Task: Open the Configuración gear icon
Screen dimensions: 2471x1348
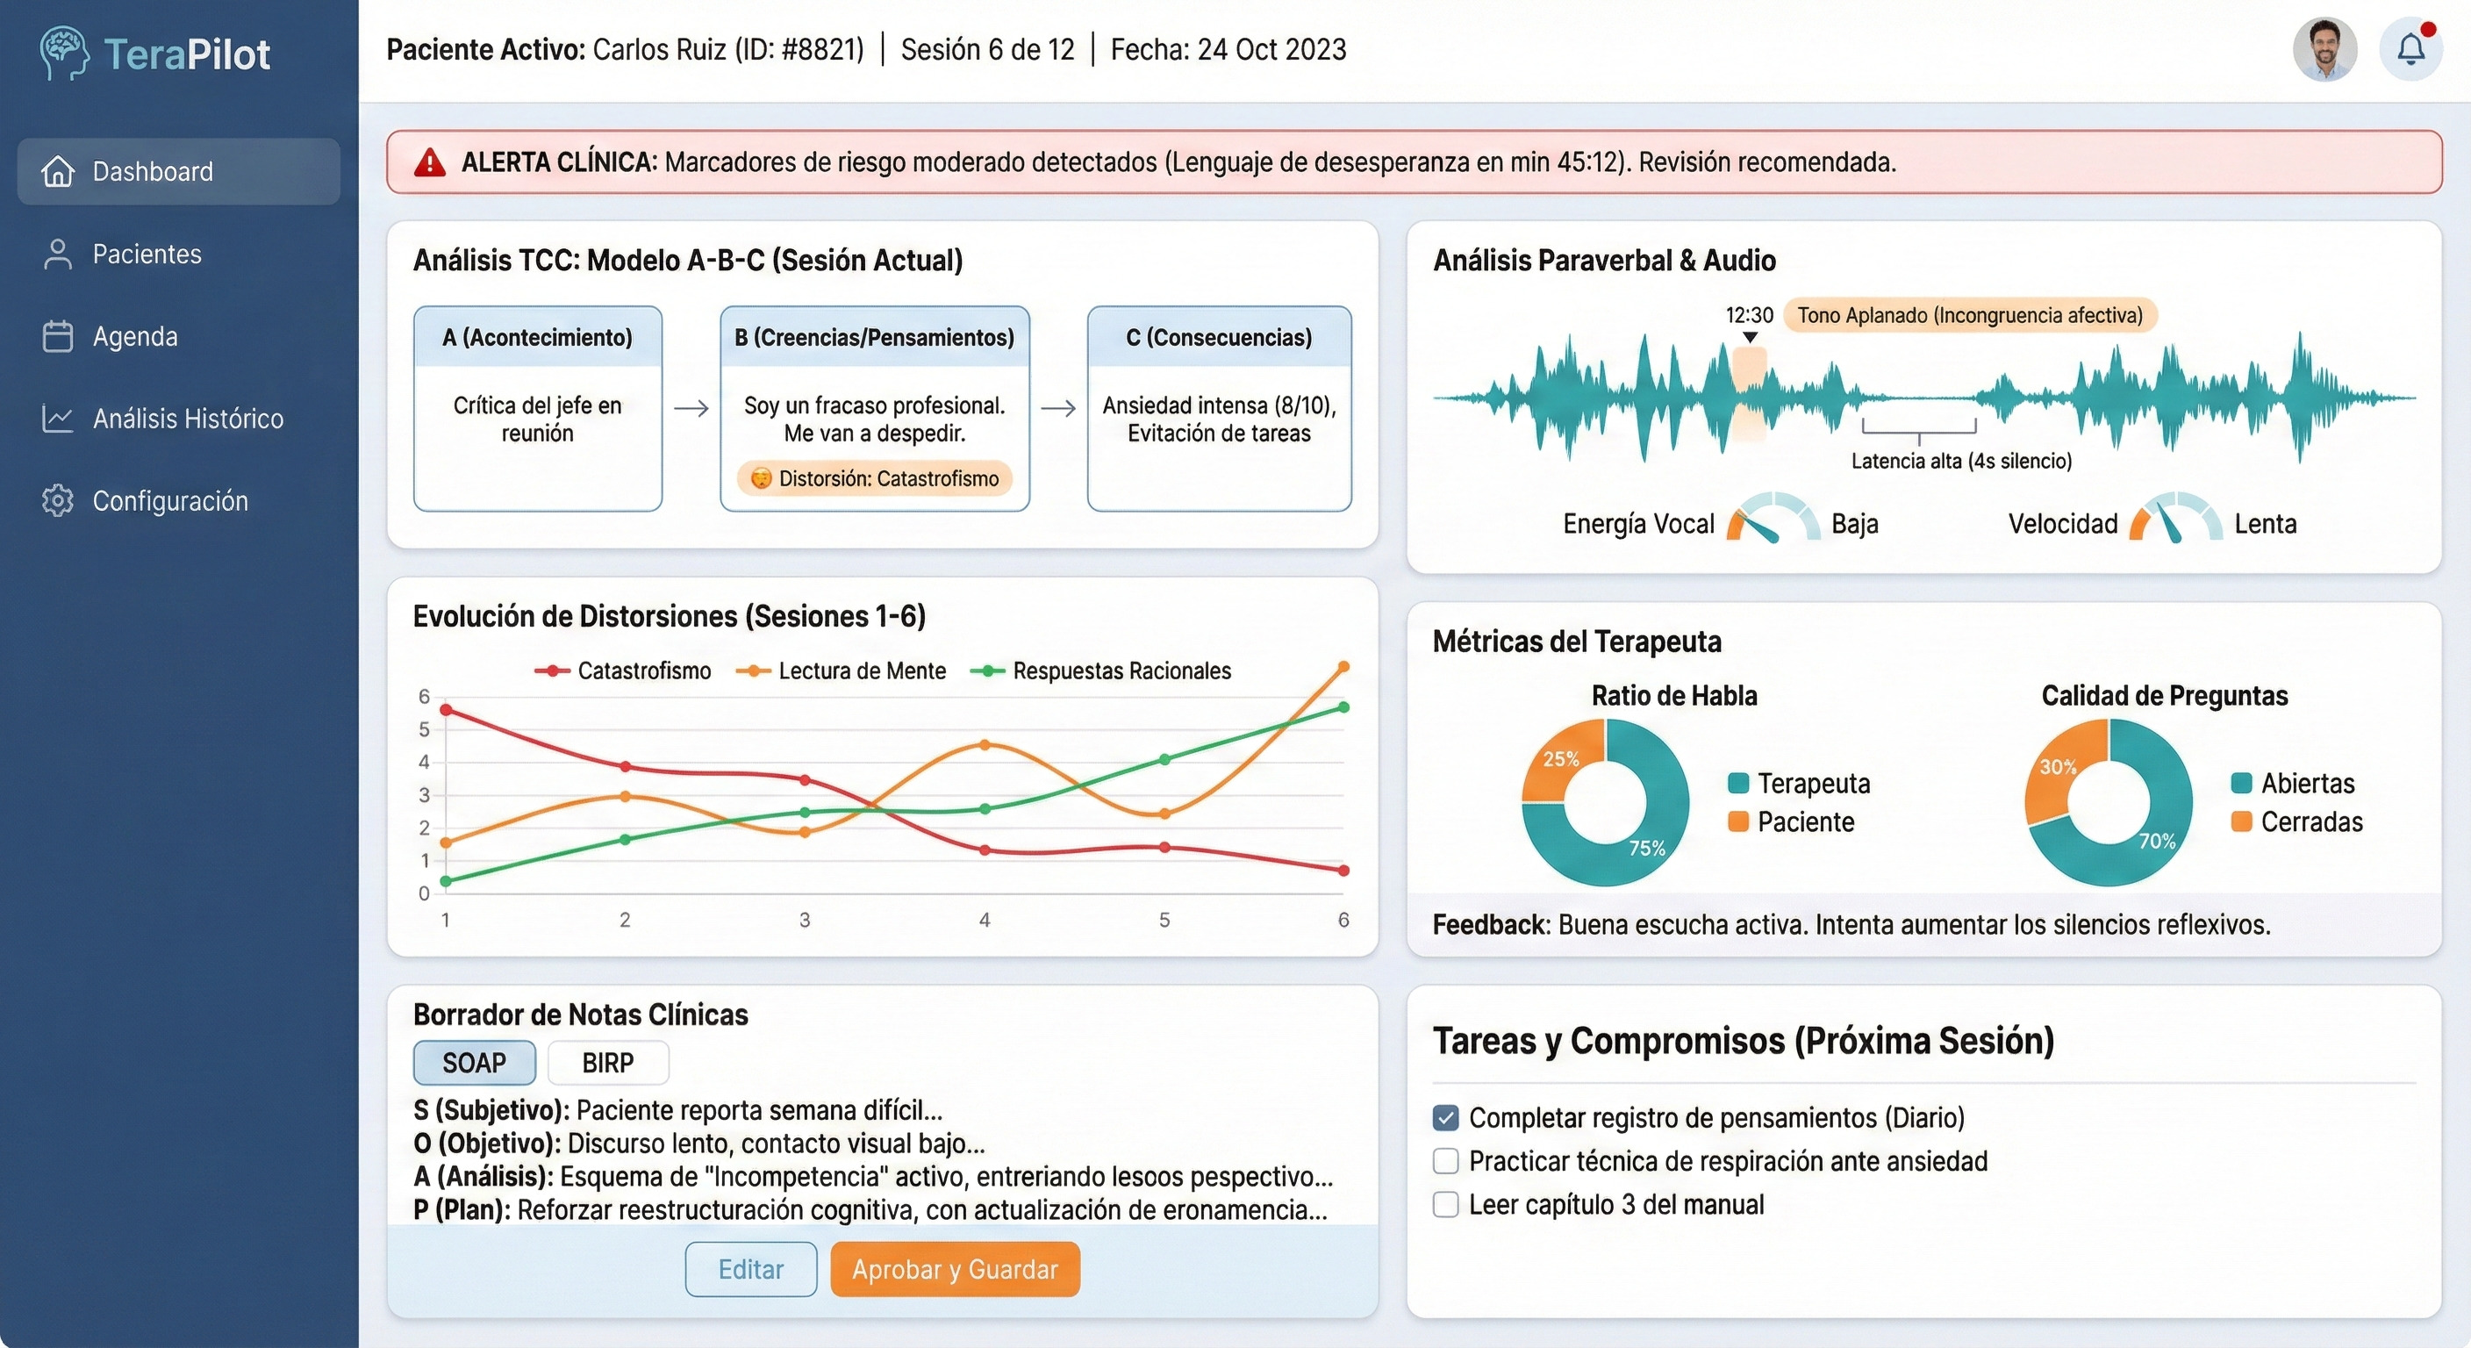Action: pyautogui.click(x=58, y=501)
